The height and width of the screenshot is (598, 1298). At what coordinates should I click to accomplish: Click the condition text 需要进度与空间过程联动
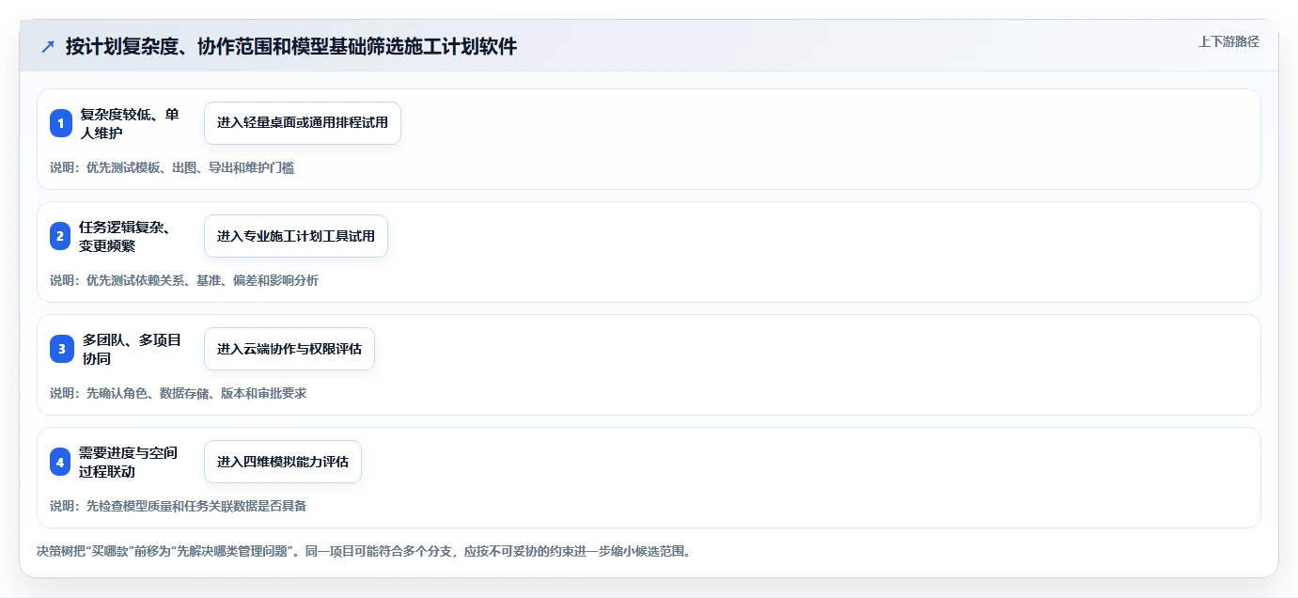point(129,462)
